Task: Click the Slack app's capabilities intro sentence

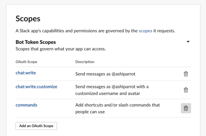Action: pyautogui.click(x=95, y=31)
